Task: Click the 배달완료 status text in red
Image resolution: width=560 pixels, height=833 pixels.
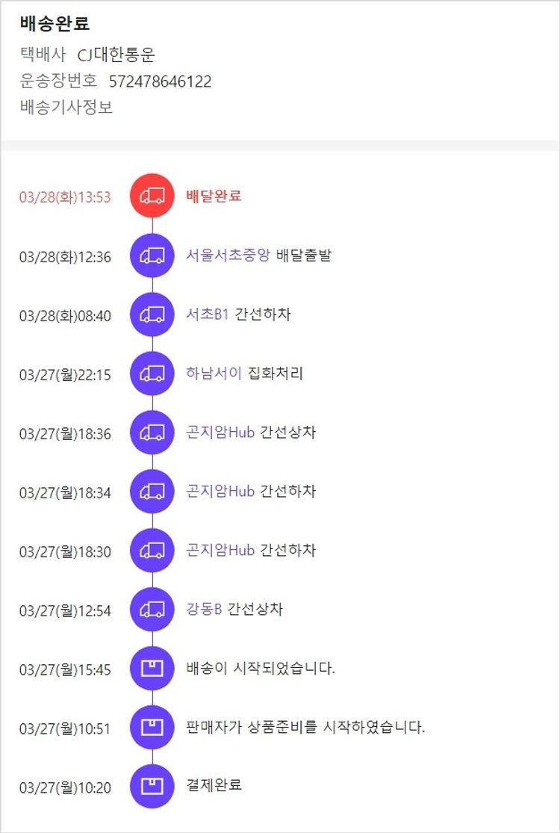Action: tap(214, 196)
